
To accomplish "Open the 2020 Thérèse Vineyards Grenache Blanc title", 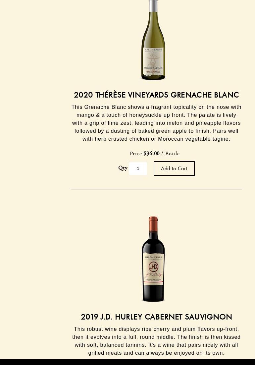I will click(x=156, y=95).
